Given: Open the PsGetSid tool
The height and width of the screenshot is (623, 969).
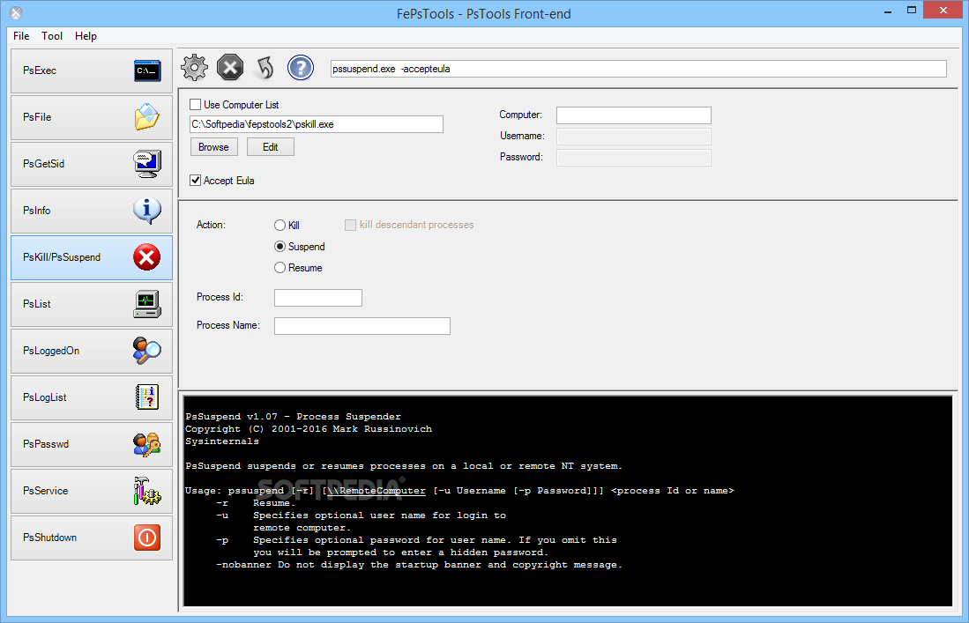Looking at the screenshot, I should pos(92,164).
